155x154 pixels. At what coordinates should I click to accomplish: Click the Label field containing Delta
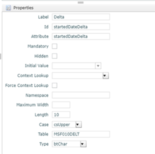[81, 17]
